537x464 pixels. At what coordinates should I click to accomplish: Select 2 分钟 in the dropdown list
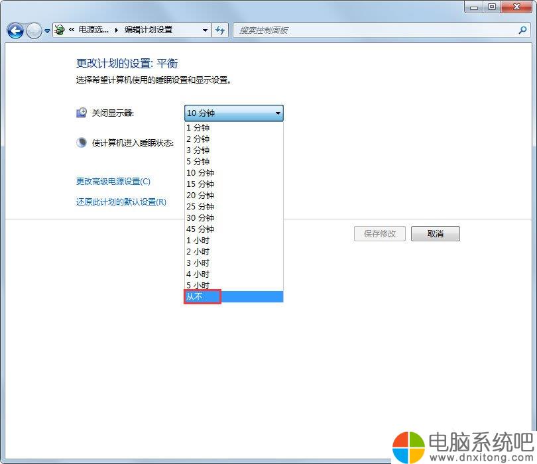pos(234,139)
